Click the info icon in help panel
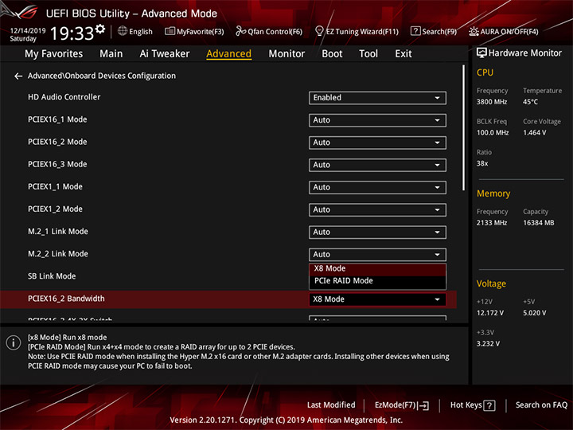Image resolution: width=573 pixels, height=430 pixels. point(14,342)
